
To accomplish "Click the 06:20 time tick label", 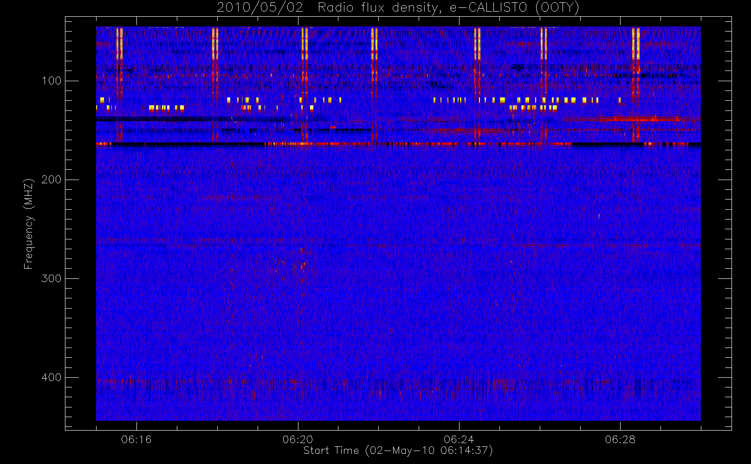I will (x=298, y=439).
